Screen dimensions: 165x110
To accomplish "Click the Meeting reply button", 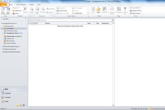I will (x=51, y=9).
